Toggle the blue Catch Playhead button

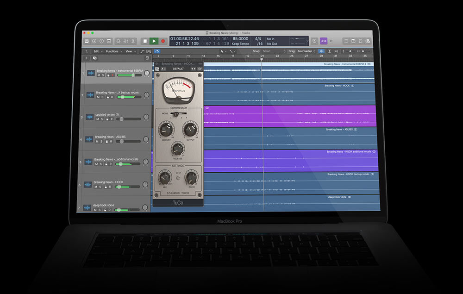[x=157, y=51]
